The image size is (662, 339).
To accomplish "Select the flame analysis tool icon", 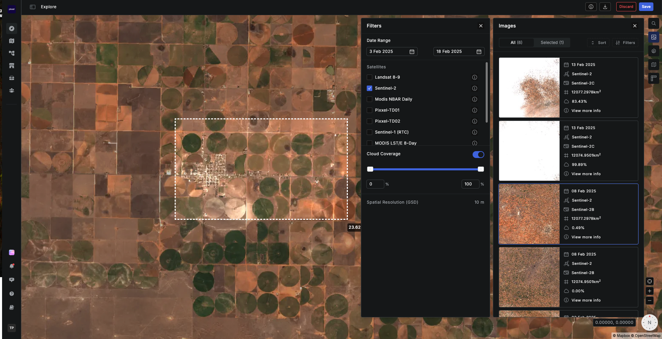I will pyautogui.click(x=653, y=51).
